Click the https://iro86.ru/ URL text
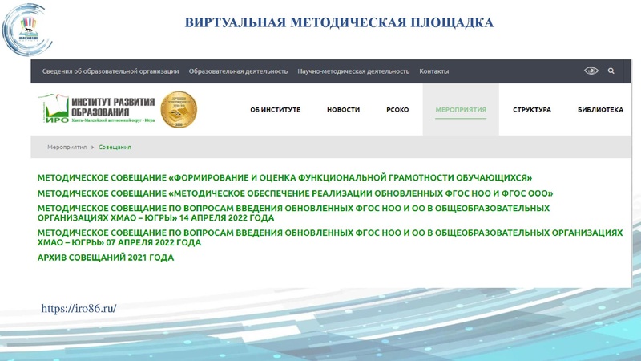Viewport: 641px width, 361px height. pyautogui.click(x=79, y=308)
